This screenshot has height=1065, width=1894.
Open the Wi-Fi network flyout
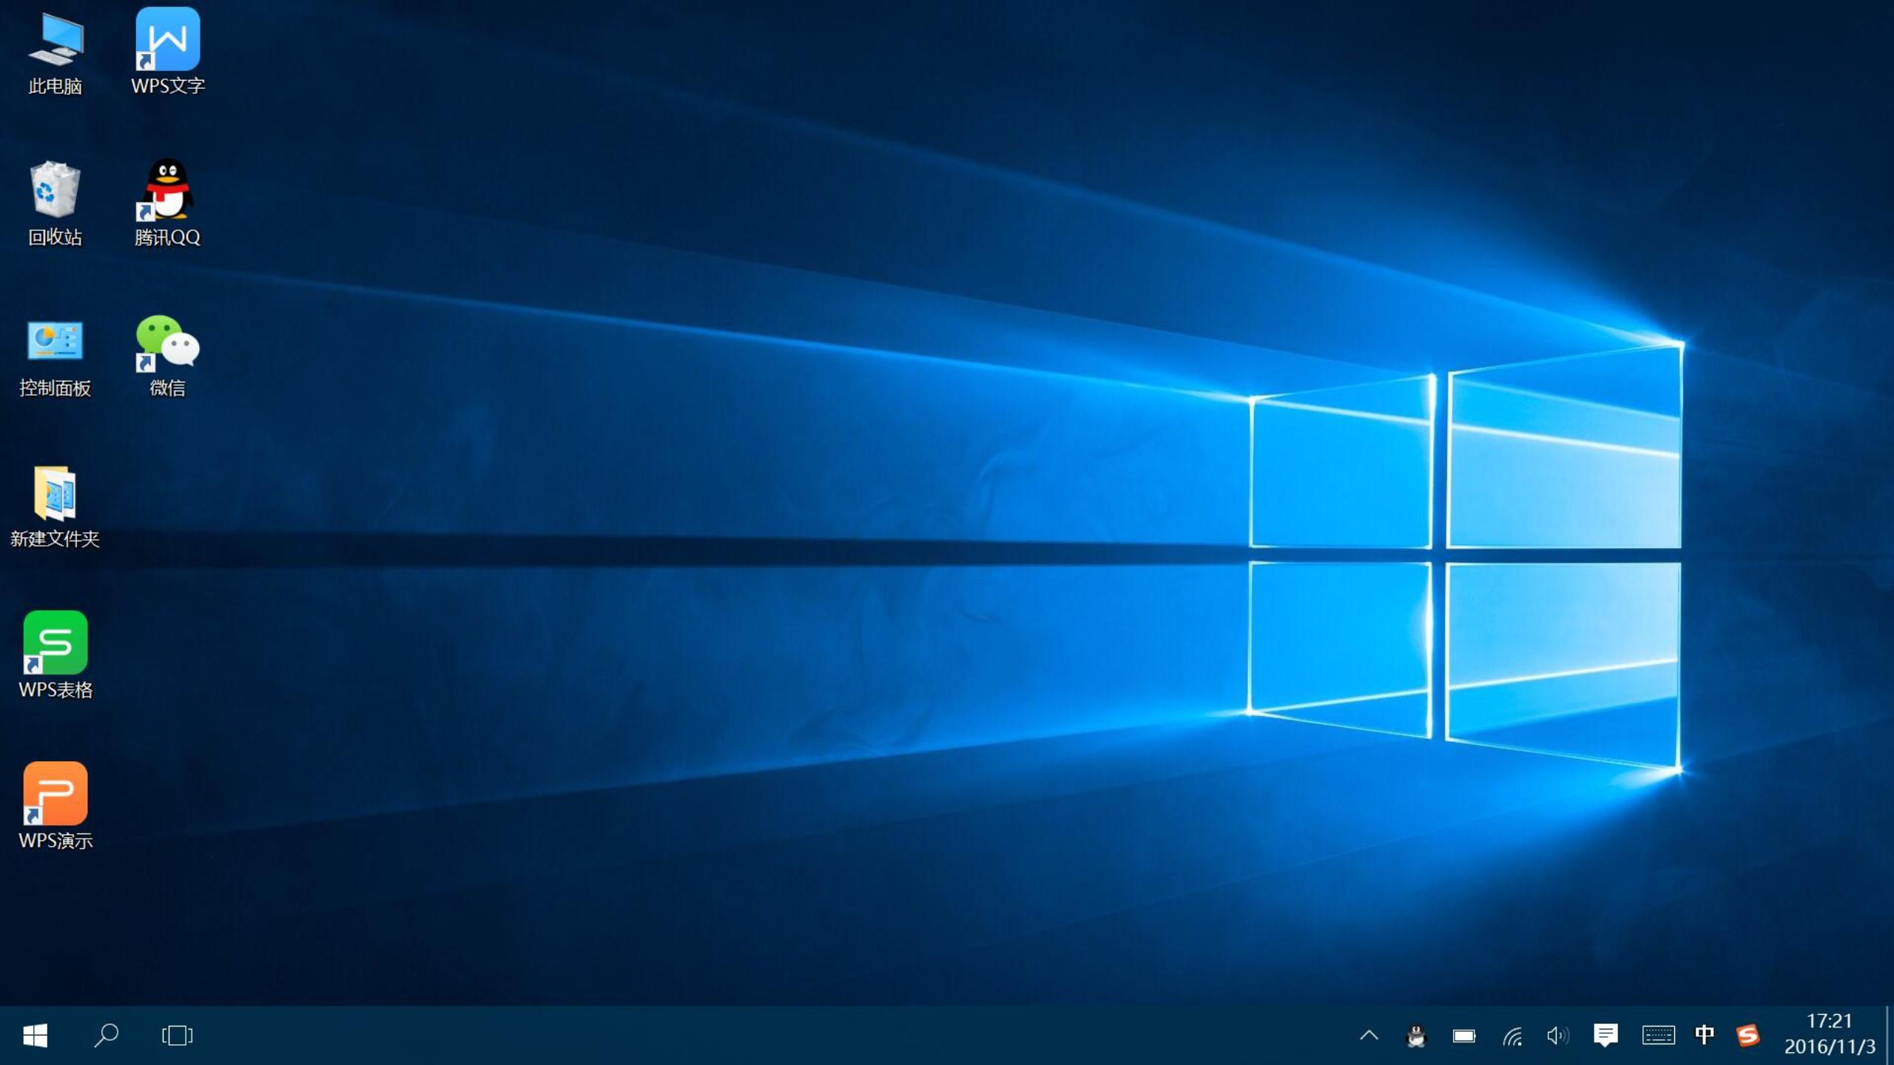coord(1512,1036)
